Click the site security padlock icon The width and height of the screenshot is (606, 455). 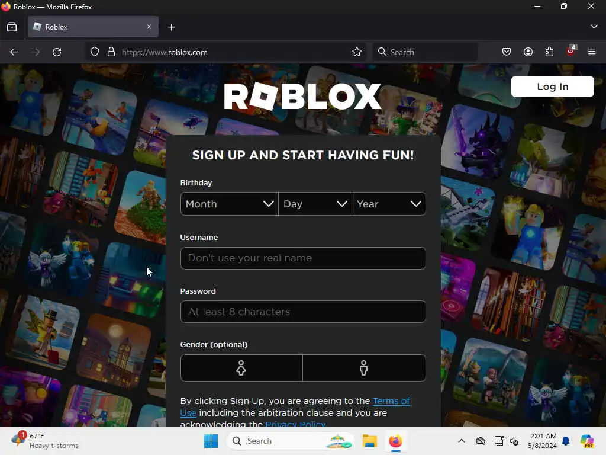click(111, 52)
